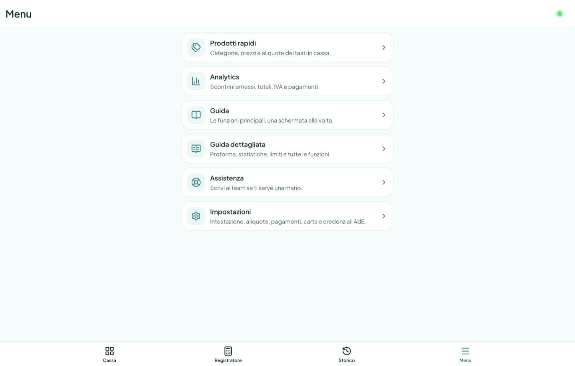Image resolution: width=575 pixels, height=366 pixels.
Task: Click the Analytics bar chart icon
Action: [196, 81]
